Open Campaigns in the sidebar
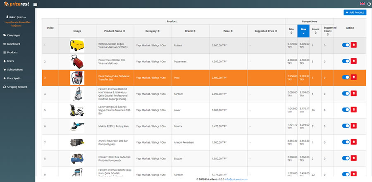Screen dimensions: 372x182 (x=12, y=35)
